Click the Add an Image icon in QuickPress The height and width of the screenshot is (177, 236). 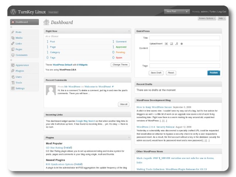(x=166, y=44)
